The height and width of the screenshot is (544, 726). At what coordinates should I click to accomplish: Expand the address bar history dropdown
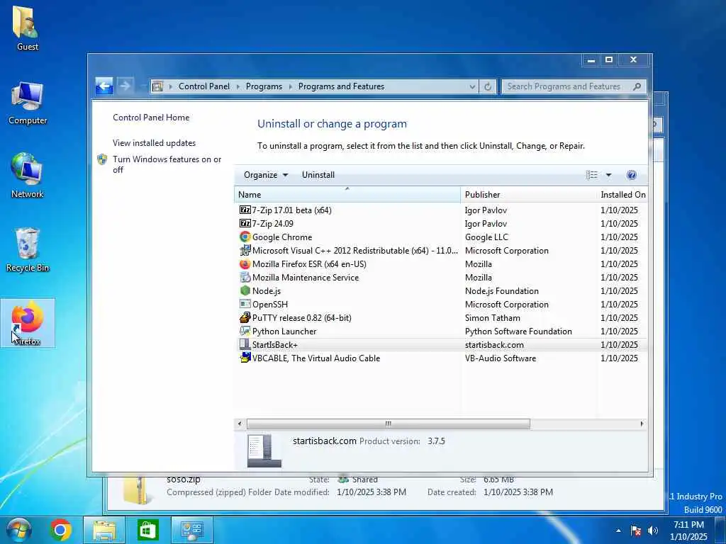[x=471, y=86]
